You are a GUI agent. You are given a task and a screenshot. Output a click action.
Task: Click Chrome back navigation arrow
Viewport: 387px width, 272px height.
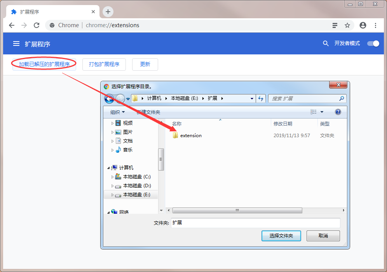pos(12,25)
